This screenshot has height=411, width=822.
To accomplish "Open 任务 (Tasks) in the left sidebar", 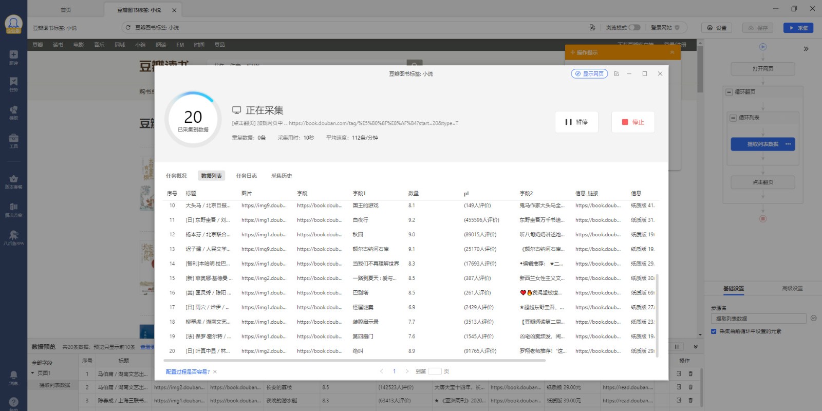I will coord(13,84).
